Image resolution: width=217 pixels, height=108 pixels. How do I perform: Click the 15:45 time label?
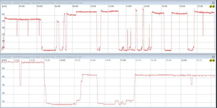click(x=169, y=60)
